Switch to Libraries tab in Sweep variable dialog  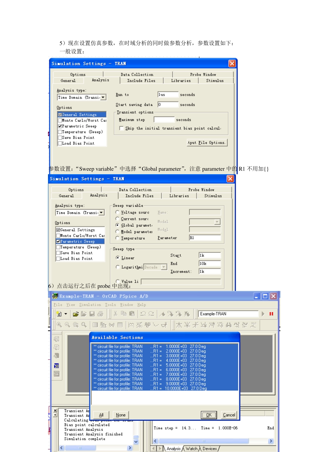(x=179, y=196)
